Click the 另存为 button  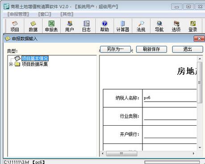[115, 49]
